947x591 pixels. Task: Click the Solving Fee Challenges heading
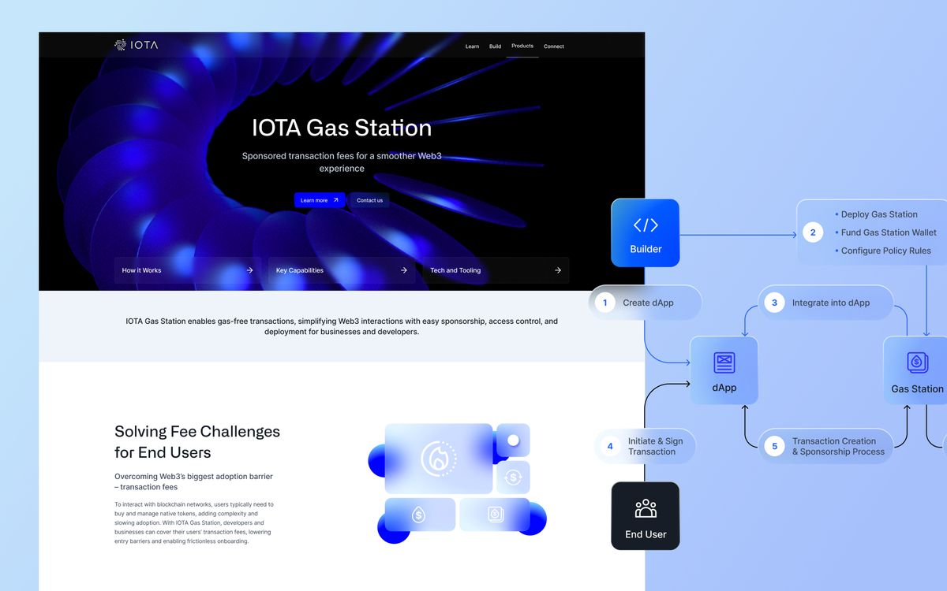coord(197,442)
